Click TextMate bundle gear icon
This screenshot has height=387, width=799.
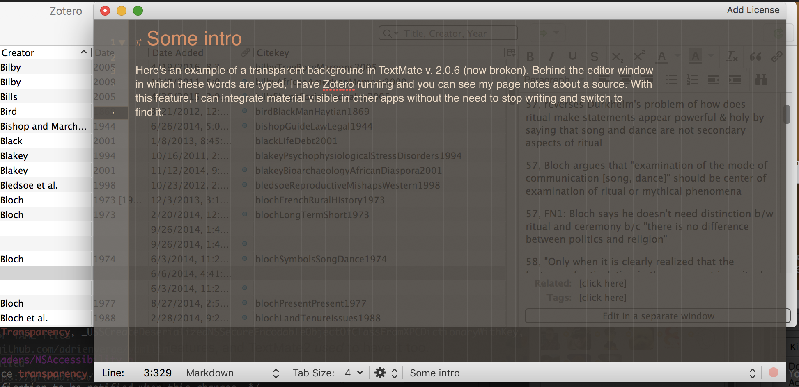[380, 373]
